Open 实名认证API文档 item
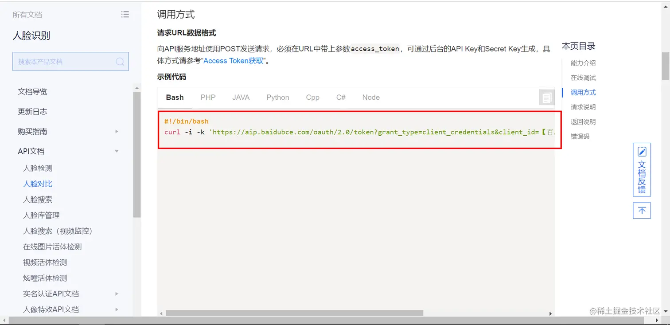Screen dimensions: 670x325 click(51, 294)
